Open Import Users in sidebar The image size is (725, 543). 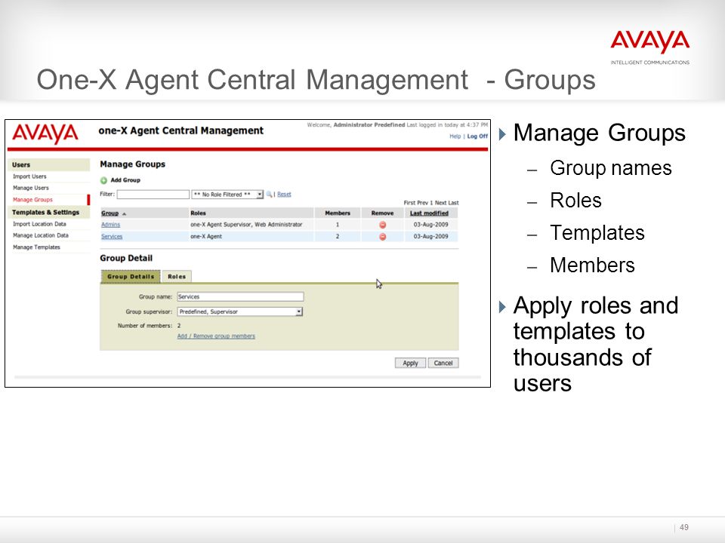(29, 176)
